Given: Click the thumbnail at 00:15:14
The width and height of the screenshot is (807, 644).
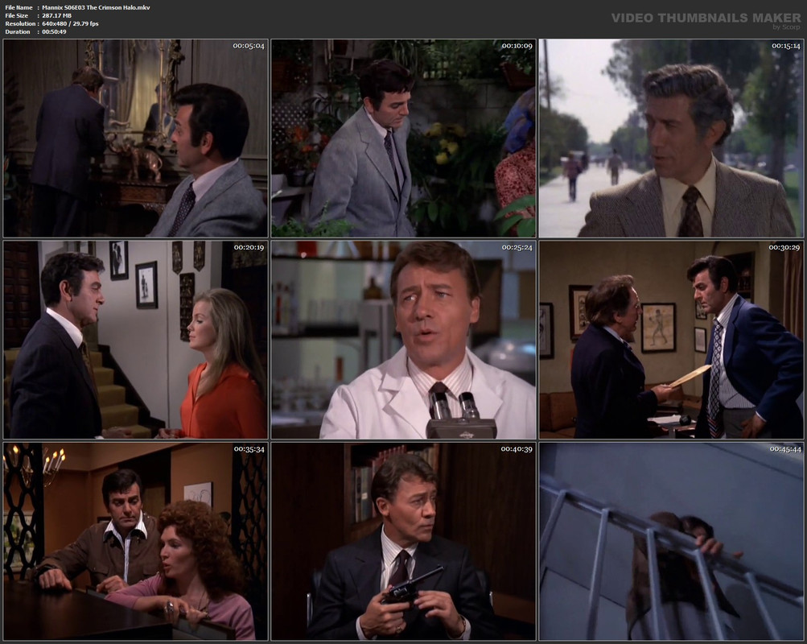Looking at the screenshot, I should click(671, 138).
